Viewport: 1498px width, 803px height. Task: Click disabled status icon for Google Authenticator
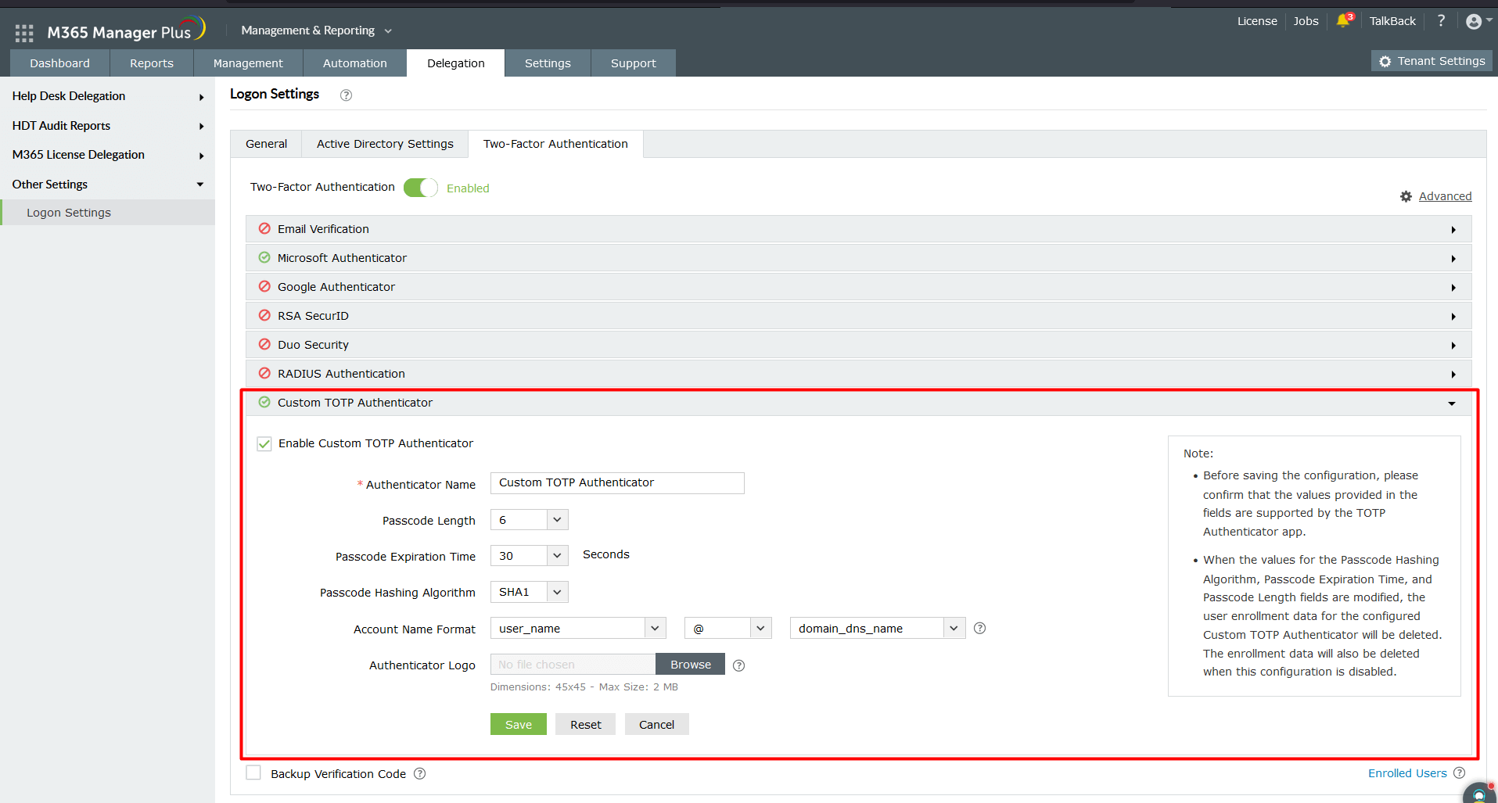coord(264,286)
